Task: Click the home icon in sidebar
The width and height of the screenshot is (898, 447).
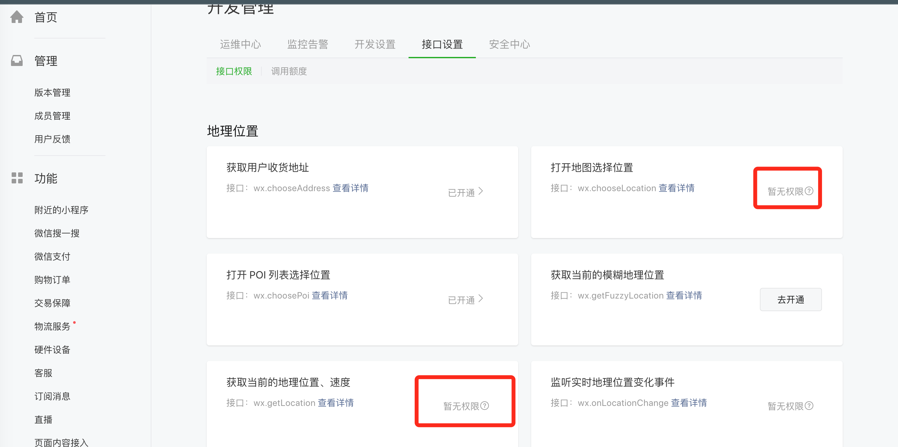Action: (x=17, y=17)
